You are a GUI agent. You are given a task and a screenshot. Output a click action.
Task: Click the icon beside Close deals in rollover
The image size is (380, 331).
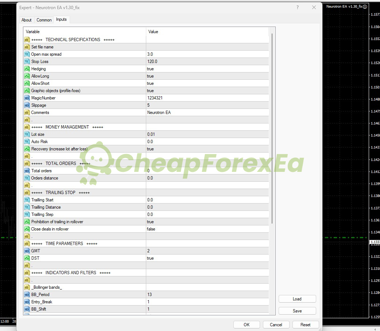pyautogui.click(x=27, y=229)
